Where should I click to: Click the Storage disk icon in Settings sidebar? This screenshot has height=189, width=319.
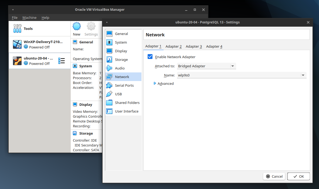109,59
